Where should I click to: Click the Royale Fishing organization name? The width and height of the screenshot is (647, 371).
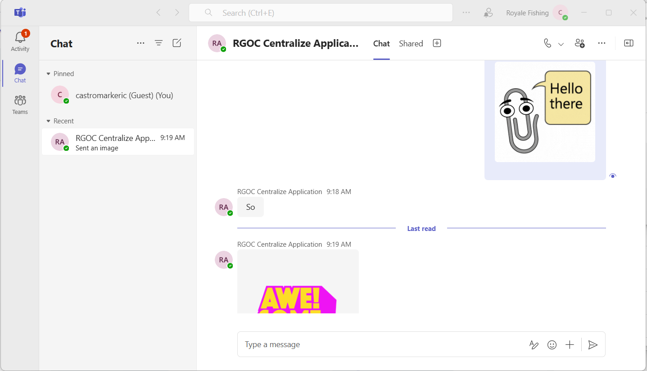click(x=527, y=13)
